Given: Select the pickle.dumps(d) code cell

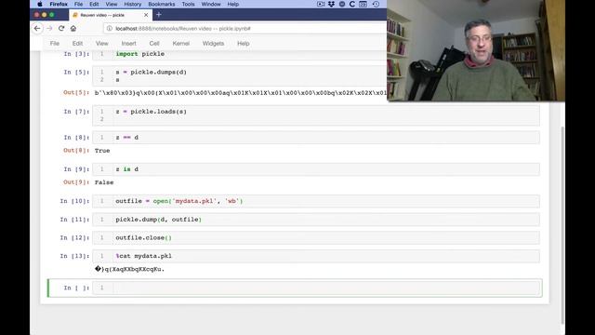Looking at the screenshot, I should click(240, 76).
